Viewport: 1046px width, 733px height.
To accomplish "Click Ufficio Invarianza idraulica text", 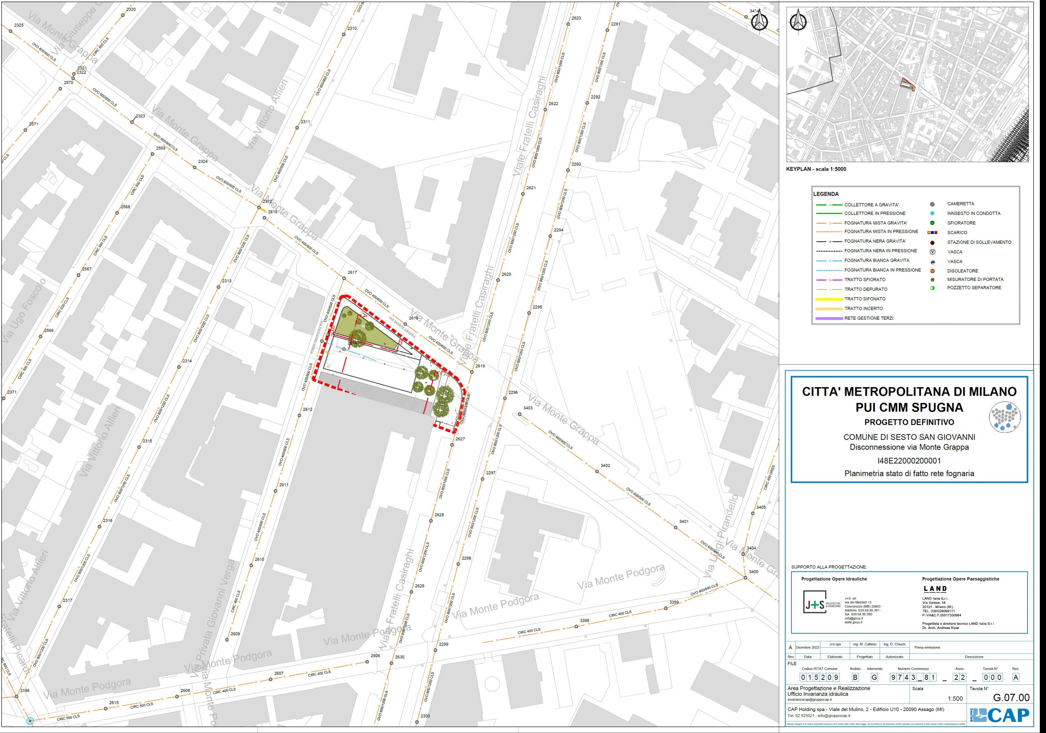I will [x=818, y=694].
